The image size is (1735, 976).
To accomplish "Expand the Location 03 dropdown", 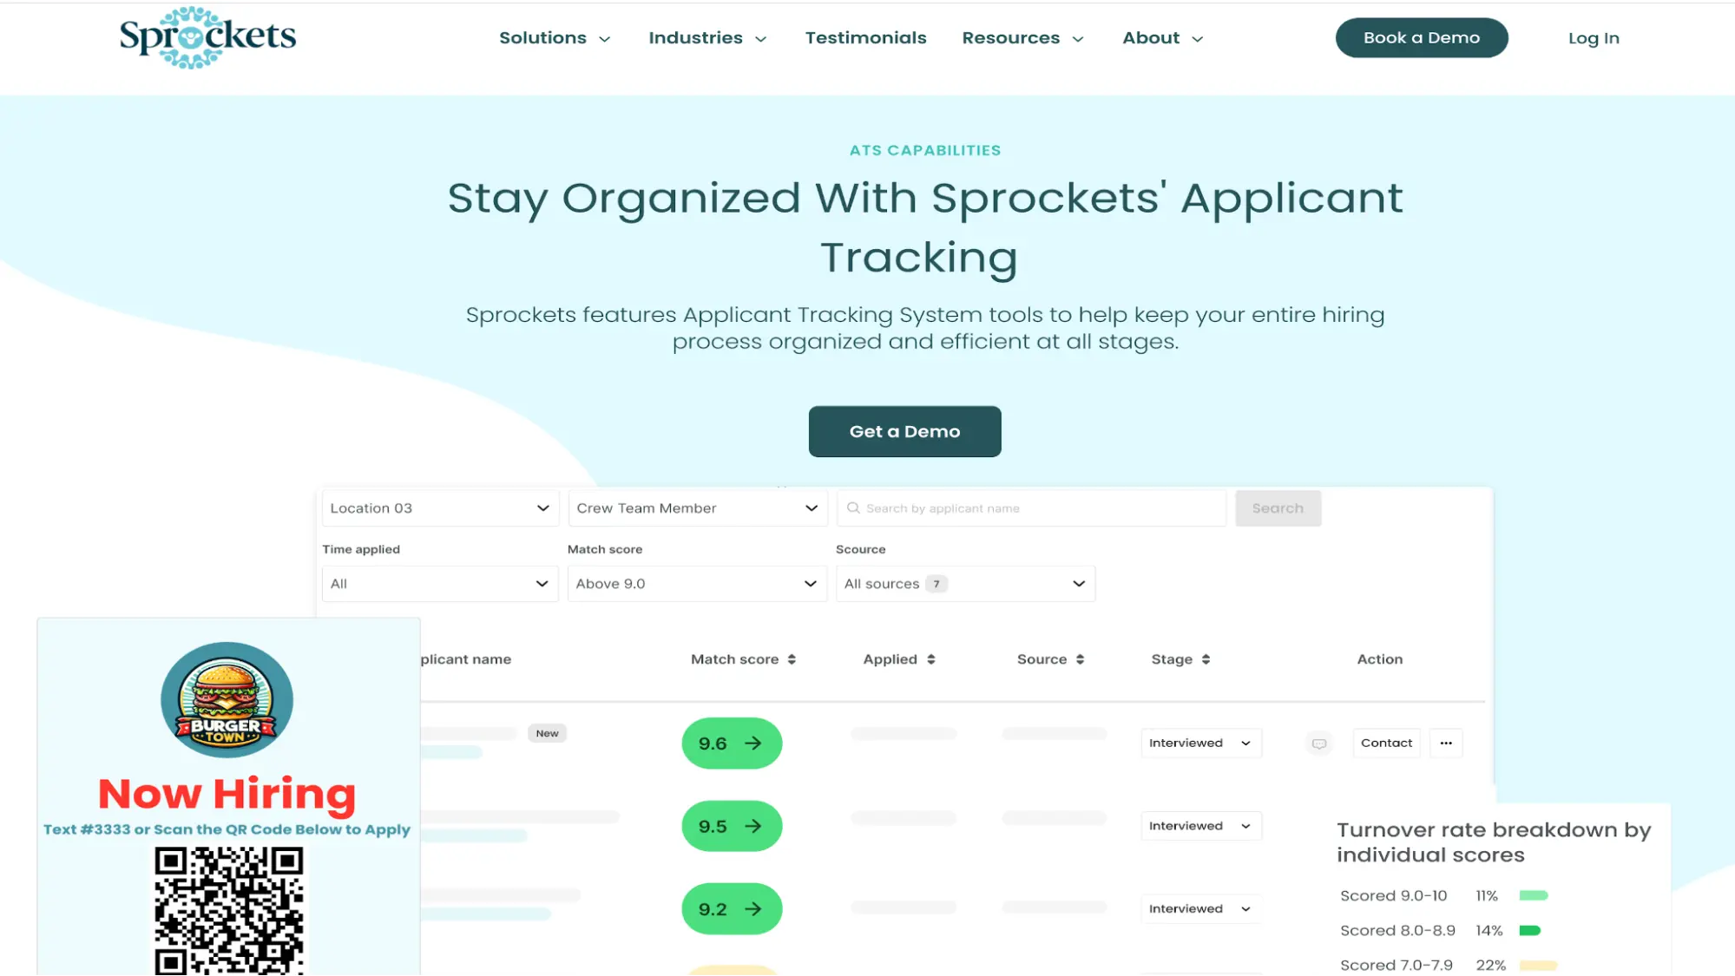I will click(x=439, y=508).
